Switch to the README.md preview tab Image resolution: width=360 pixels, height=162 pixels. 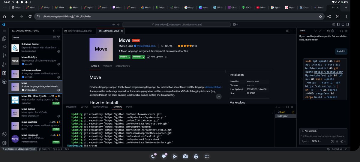pyautogui.click(x=79, y=31)
